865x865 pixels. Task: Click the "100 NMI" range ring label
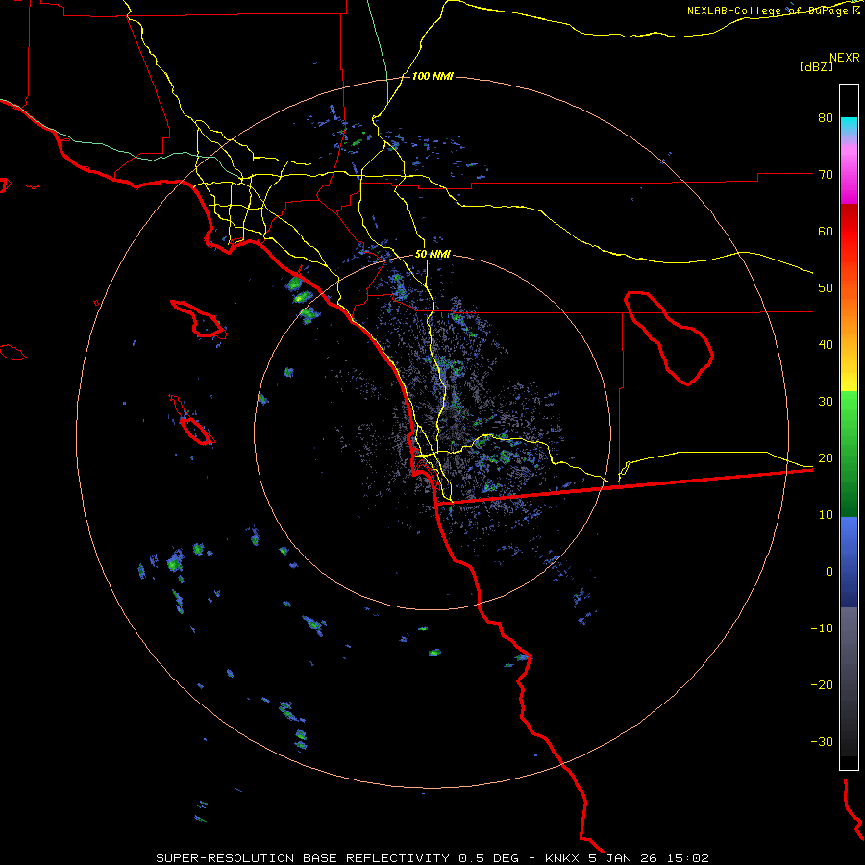[432, 76]
